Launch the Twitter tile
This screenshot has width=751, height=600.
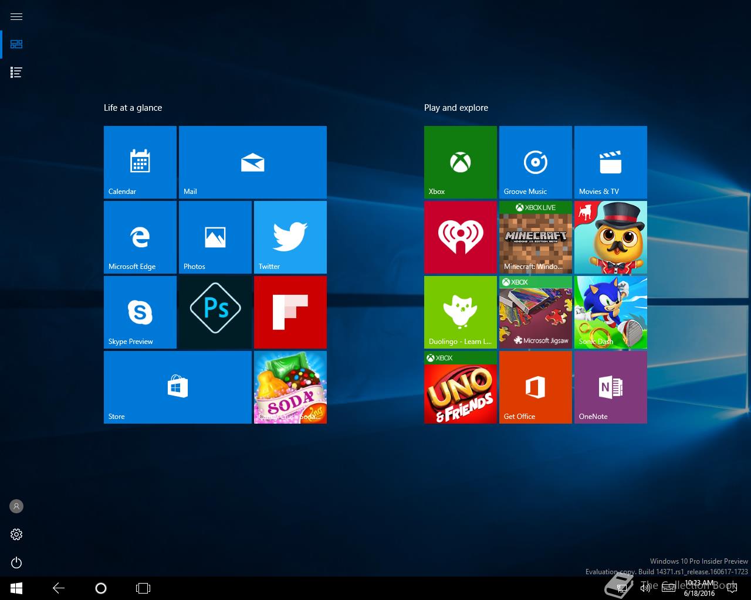click(x=290, y=237)
